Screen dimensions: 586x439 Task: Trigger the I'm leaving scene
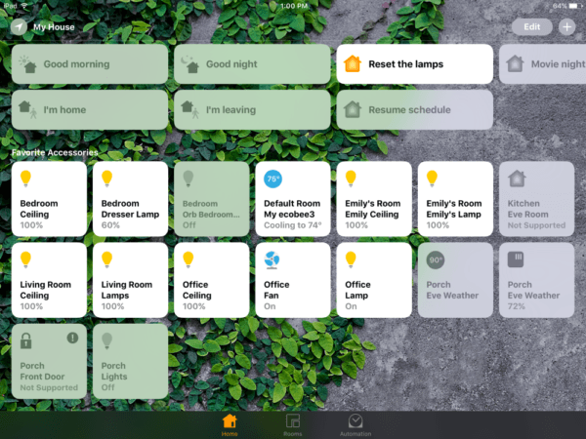point(252,110)
